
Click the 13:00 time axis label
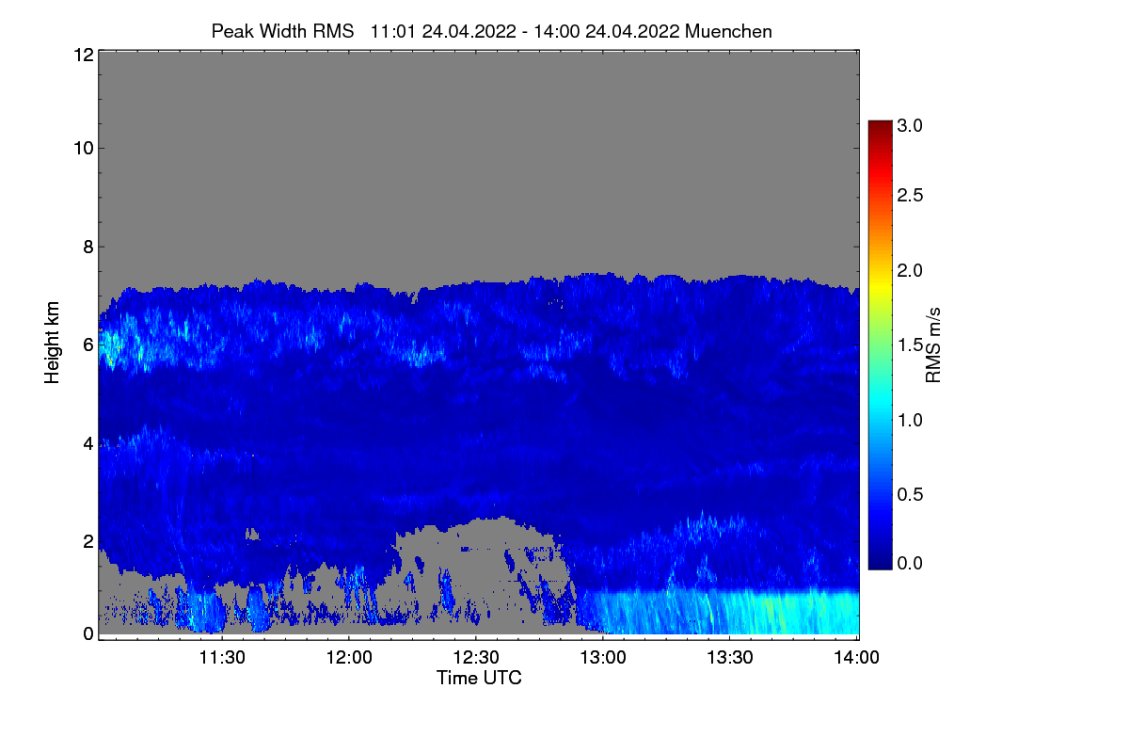click(x=603, y=658)
